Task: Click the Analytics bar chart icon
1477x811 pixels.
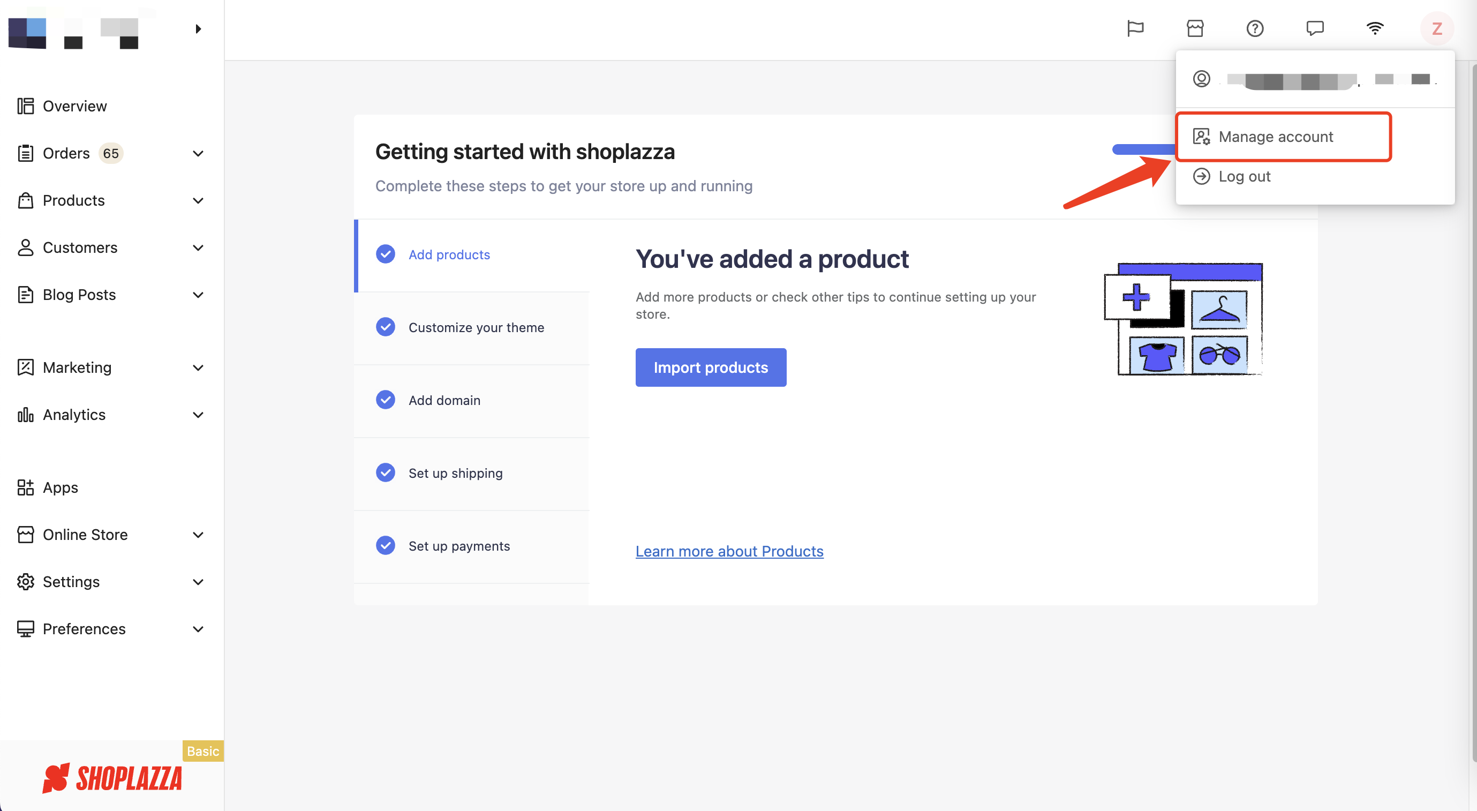Action: click(x=25, y=414)
